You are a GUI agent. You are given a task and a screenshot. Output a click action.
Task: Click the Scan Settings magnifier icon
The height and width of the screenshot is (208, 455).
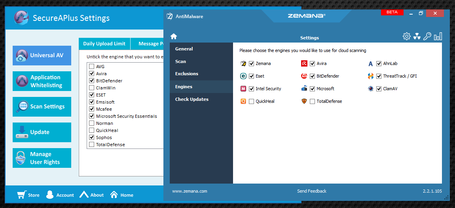tap(22, 107)
